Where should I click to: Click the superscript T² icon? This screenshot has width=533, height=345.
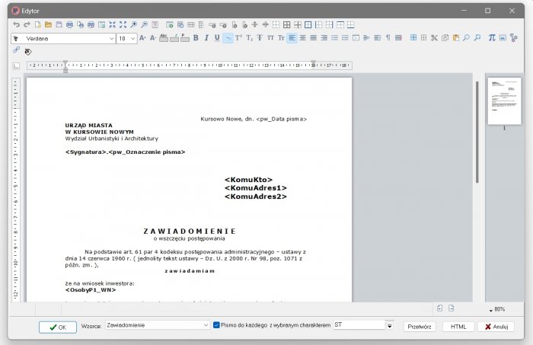click(x=238, y=37)
